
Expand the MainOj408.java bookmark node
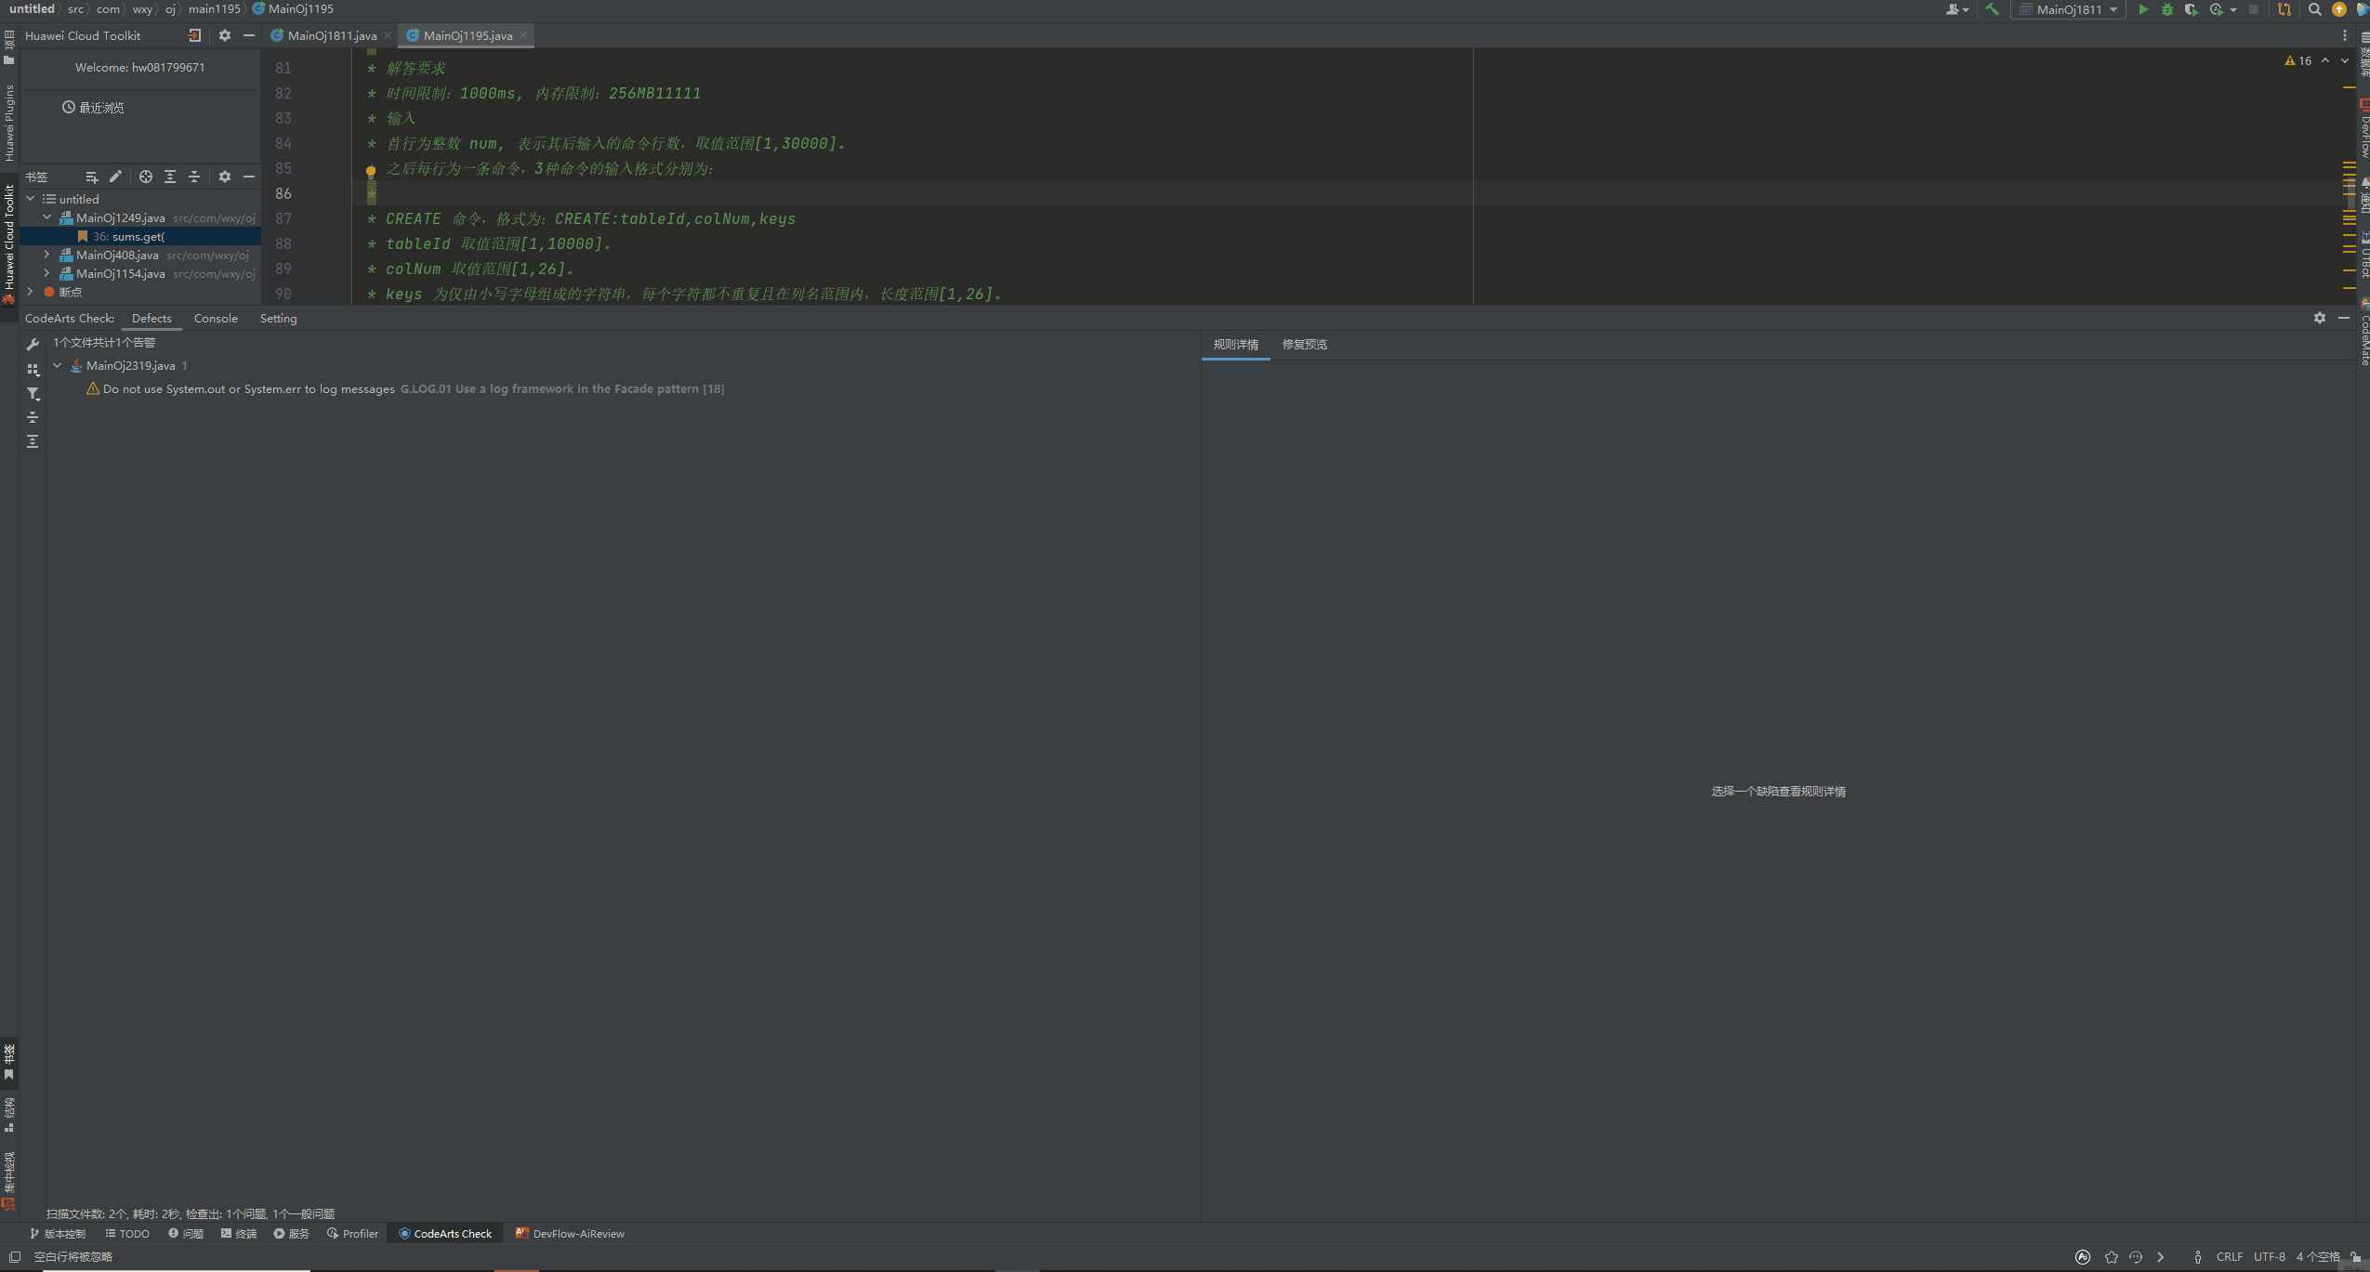(46, 255)
